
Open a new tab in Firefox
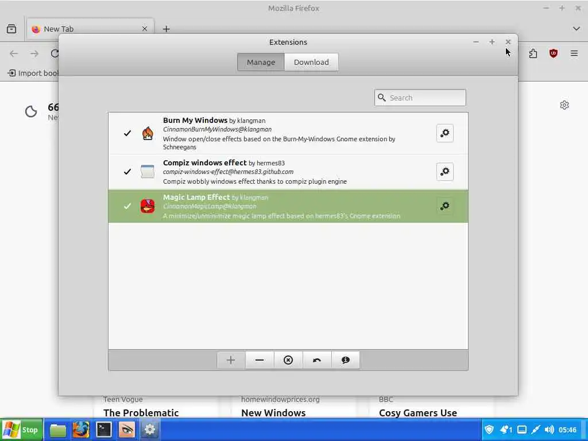[x=166, y=29]
